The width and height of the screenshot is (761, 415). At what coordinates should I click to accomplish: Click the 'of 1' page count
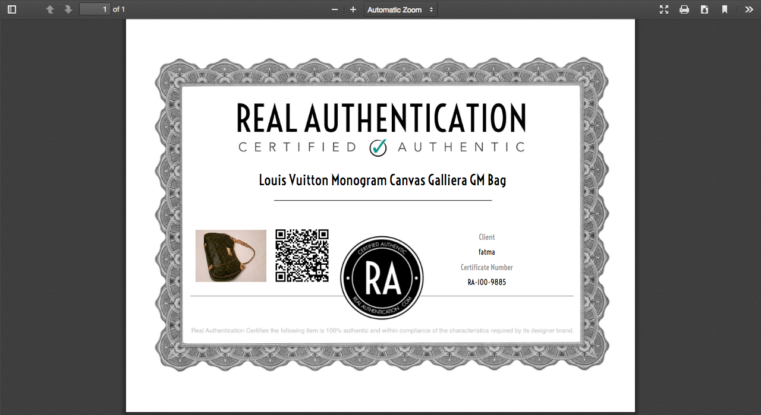point(119,9)
